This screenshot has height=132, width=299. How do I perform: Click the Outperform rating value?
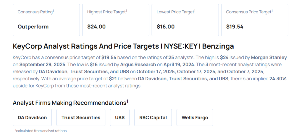pos(33,27)
